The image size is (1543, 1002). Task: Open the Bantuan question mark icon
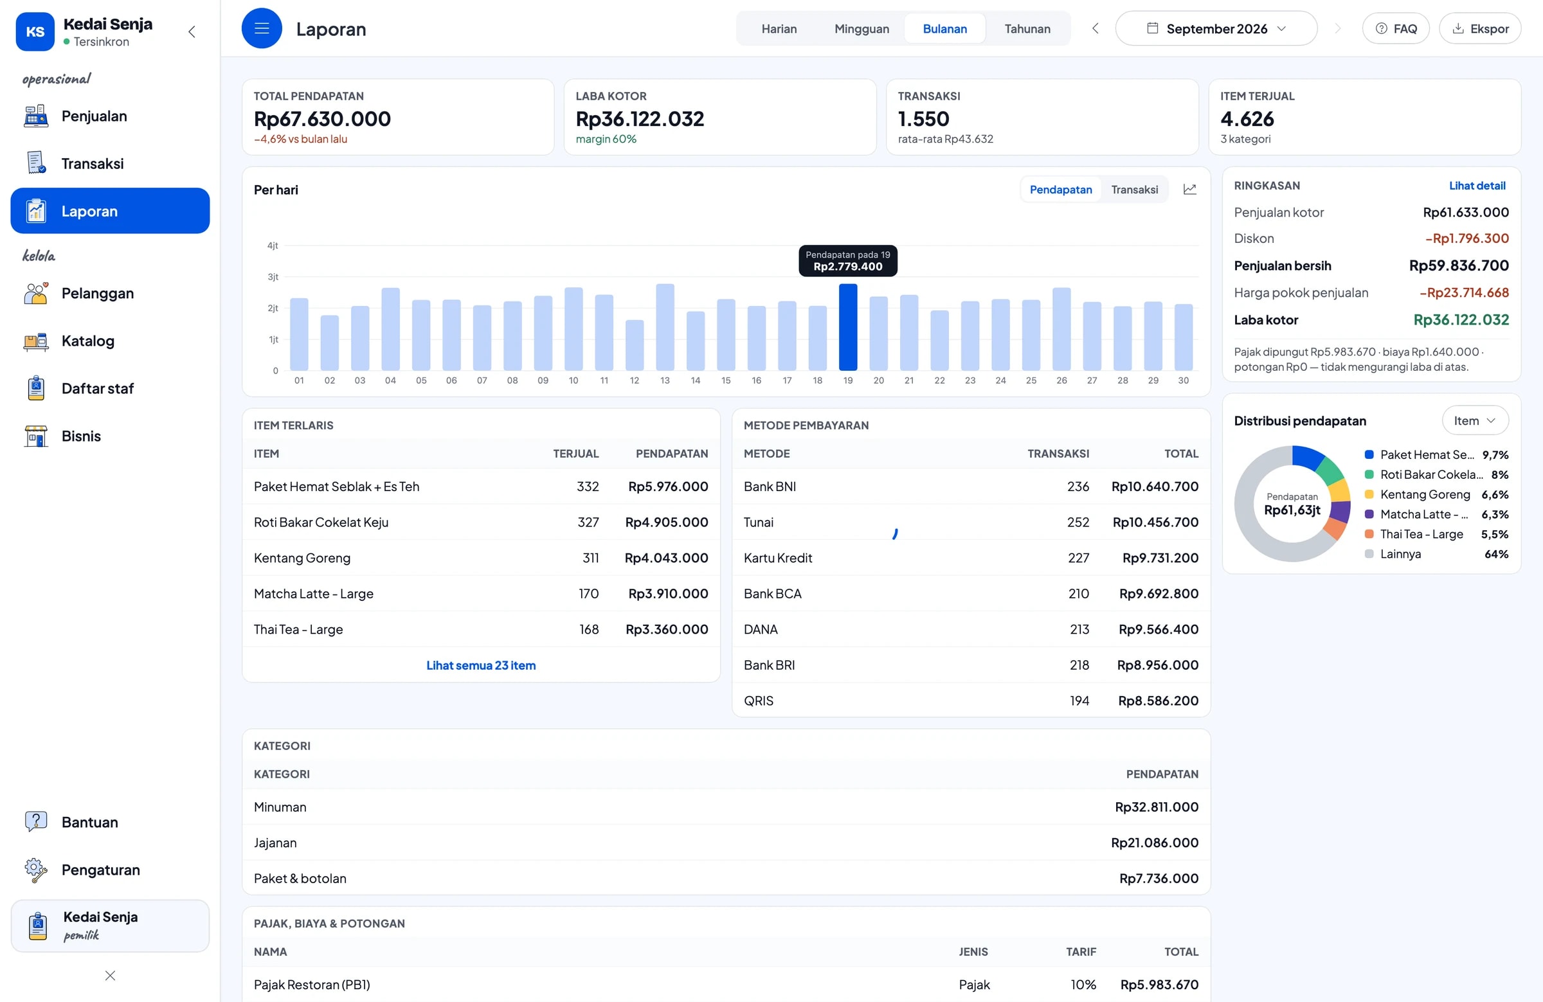click(x=35, y=822)
